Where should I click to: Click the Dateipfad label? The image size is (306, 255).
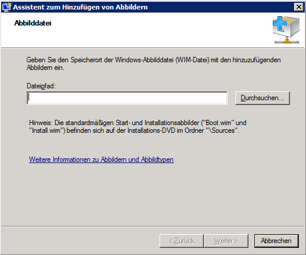pos(41,86)
